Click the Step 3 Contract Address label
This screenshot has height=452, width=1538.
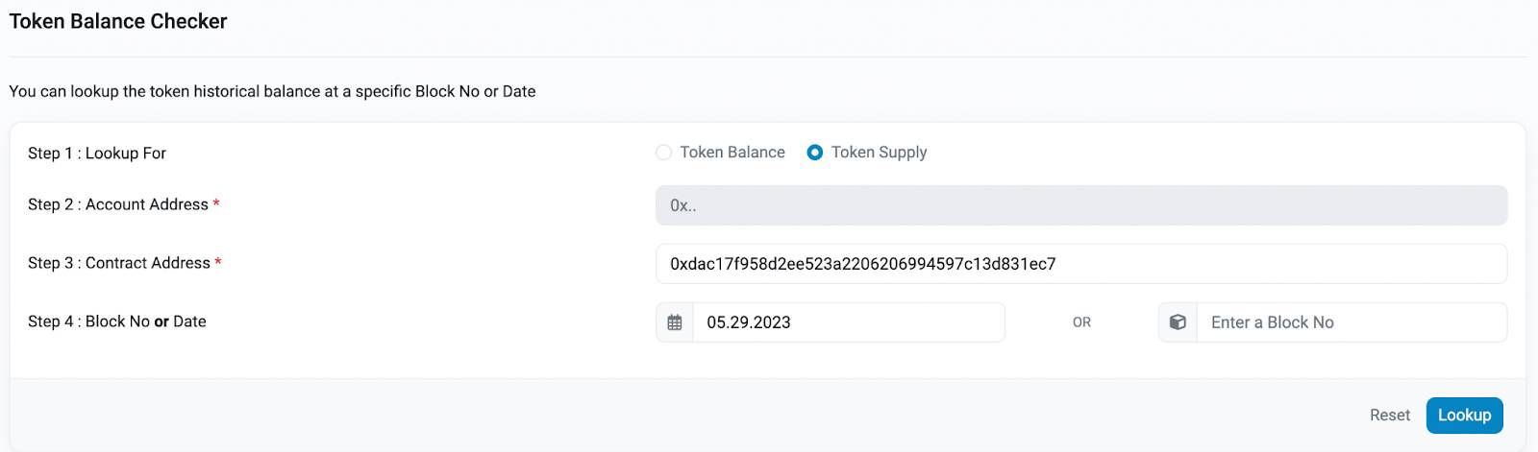119,263
